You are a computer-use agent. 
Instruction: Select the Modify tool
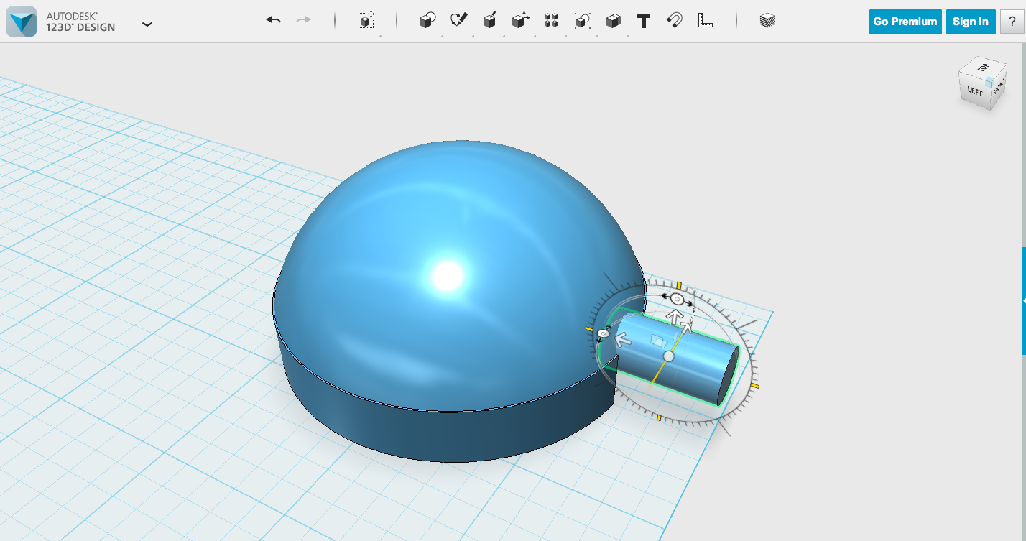tap(520, 20)
